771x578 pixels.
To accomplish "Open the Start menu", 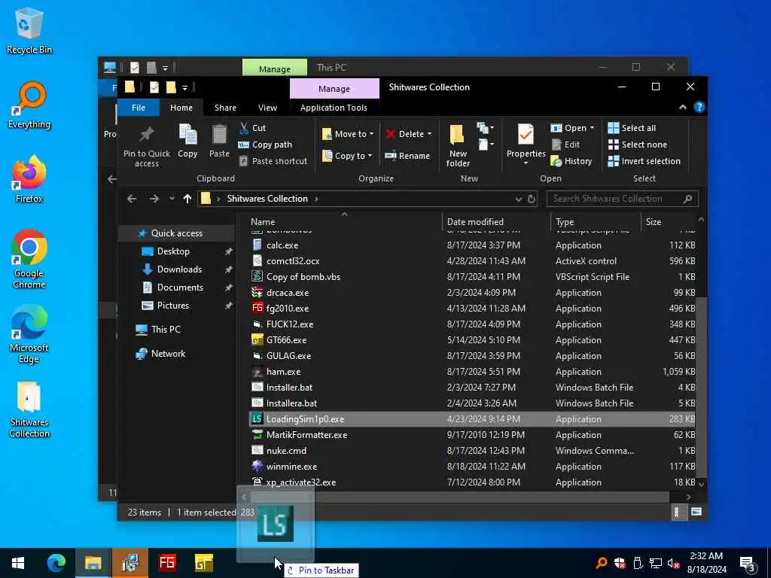I will tap(18, 563).
